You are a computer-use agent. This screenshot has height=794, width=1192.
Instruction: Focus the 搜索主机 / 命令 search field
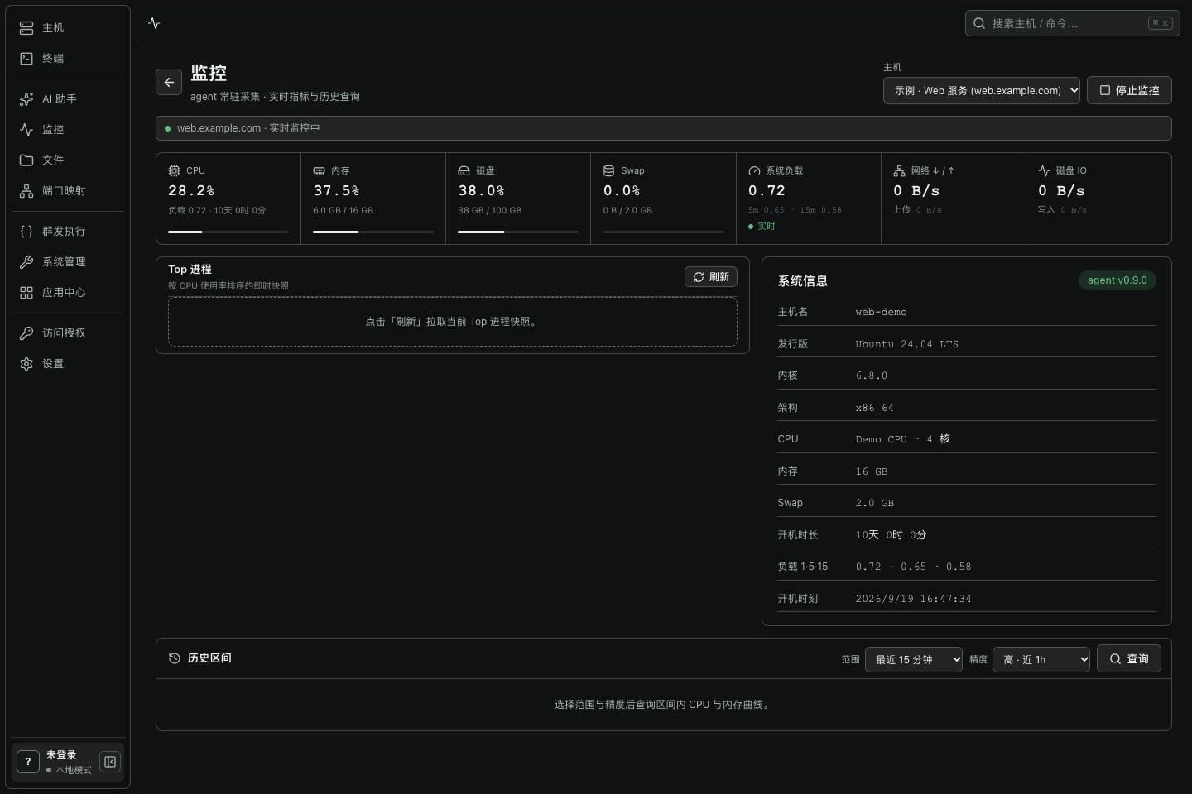pos(1073,23)
